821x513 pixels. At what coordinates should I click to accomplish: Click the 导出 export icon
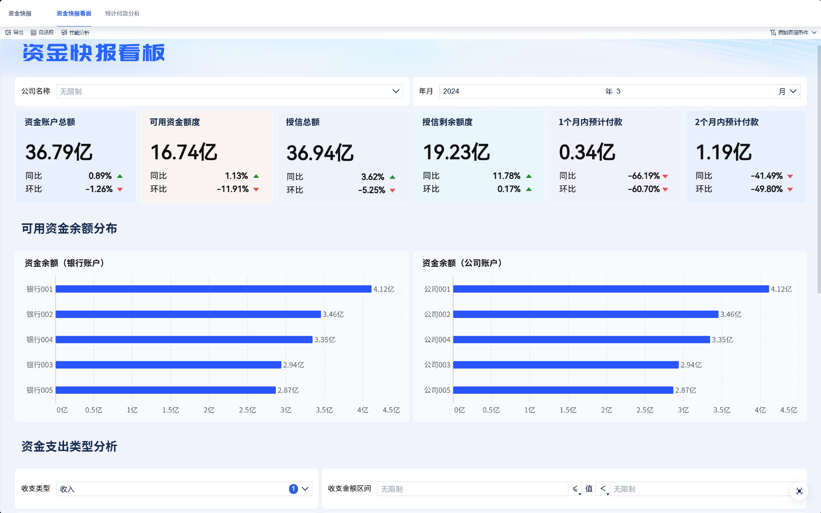tap(8, 32)
